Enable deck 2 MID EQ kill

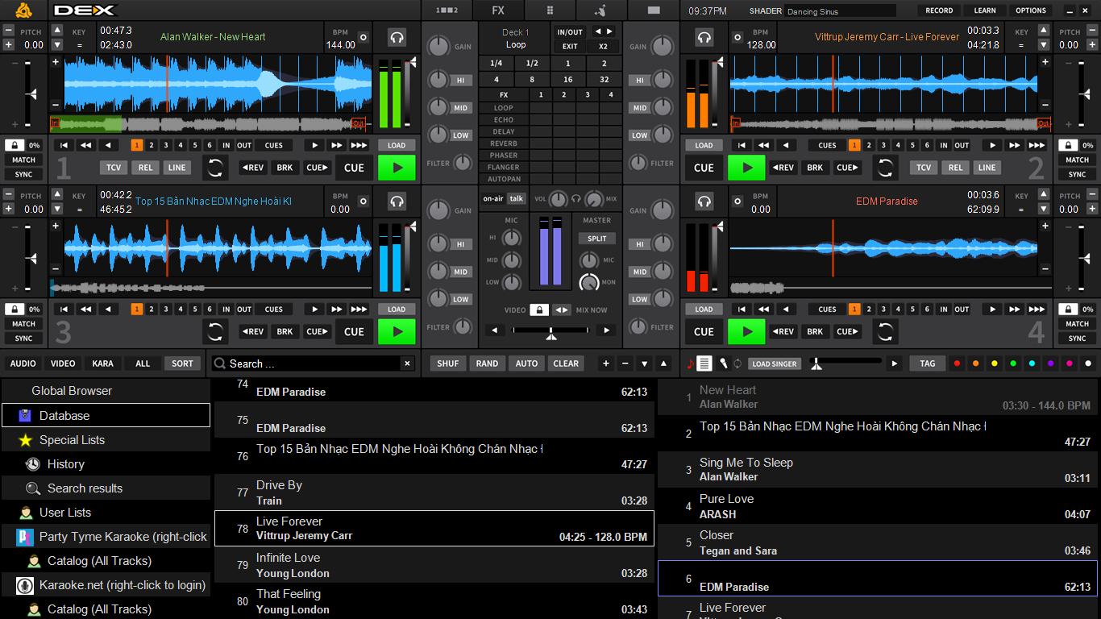pos(640,108)
